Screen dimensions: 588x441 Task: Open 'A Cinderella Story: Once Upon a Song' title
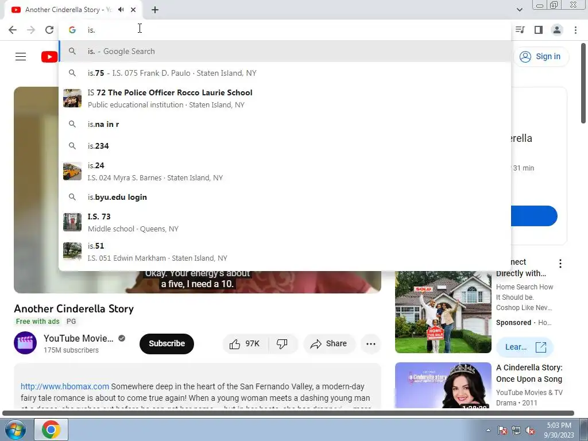pos(529,373)
